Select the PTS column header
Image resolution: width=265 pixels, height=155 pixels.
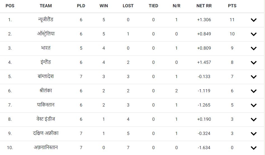coord(232,6)
